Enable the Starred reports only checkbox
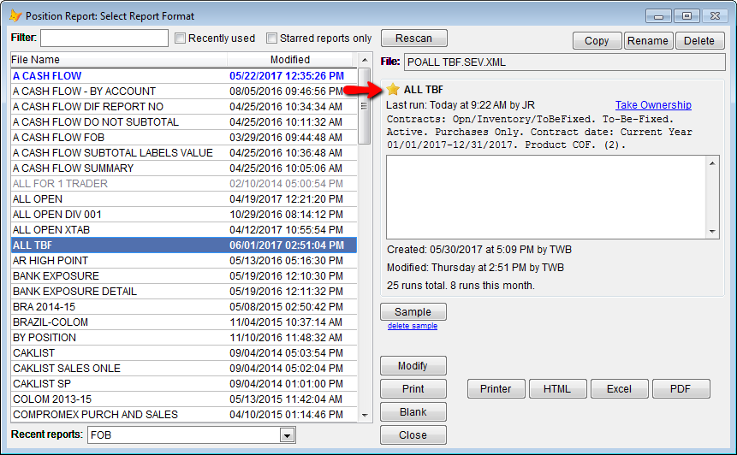The image size is (737, 455). [x=271, y=38]
